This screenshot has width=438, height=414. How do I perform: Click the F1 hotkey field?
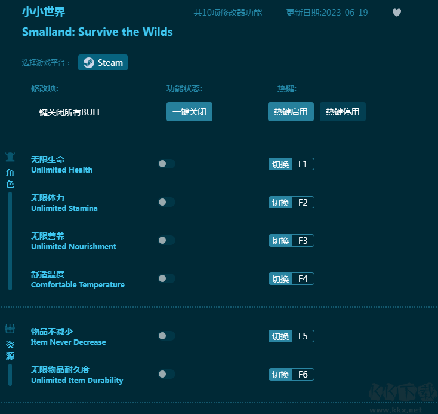click(303, 164)
